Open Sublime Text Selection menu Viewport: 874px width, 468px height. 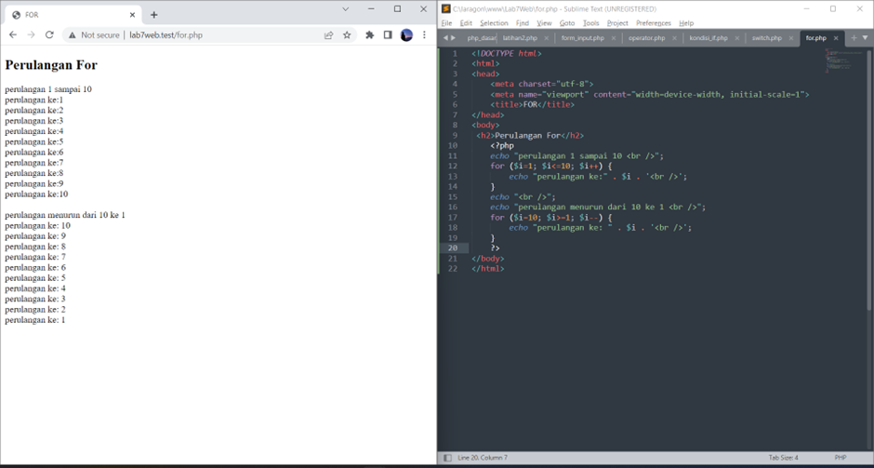pyautogui.click(x=494, y=23)
